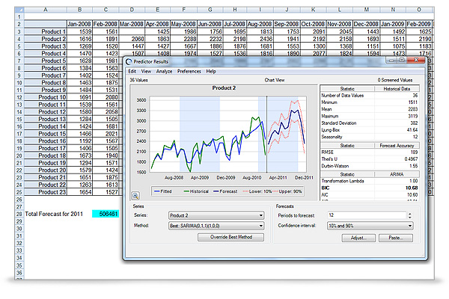Open the Preferences menu
Viewport: 449px width, 299px height.
(x=189, y=71)
